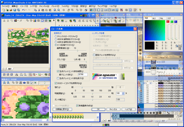
Task: Click the grid icon in main toolbar
Action: tap(126, 10)
